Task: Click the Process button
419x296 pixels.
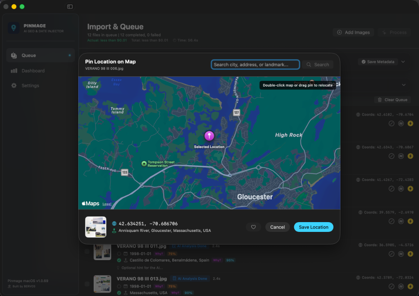Action: [x=394, y=32]
